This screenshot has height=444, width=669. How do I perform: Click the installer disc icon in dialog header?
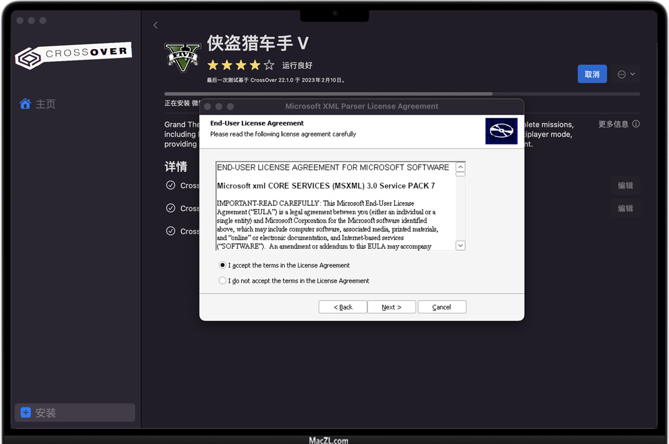tap(501, 131)
